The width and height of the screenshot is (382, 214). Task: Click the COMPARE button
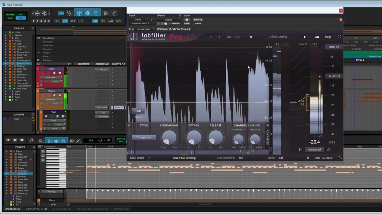174,23
